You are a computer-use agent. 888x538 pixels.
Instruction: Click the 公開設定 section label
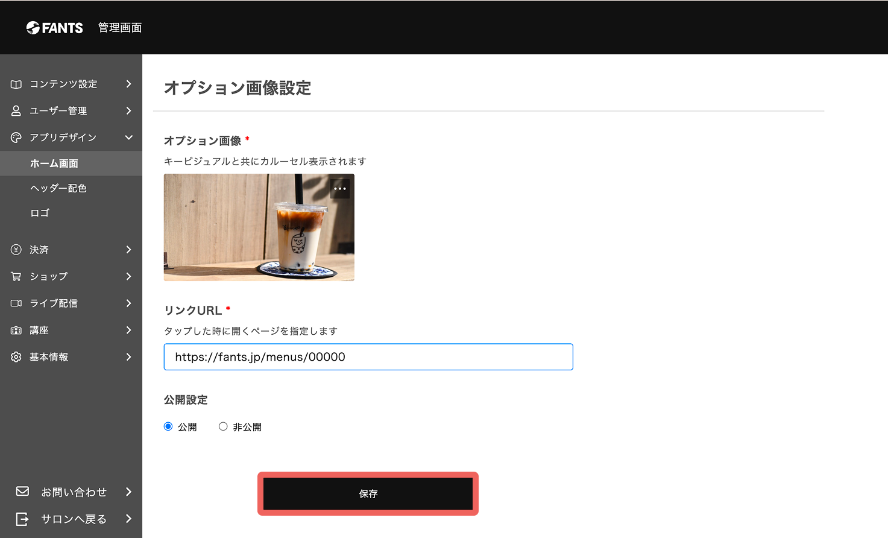pos(186,400)
